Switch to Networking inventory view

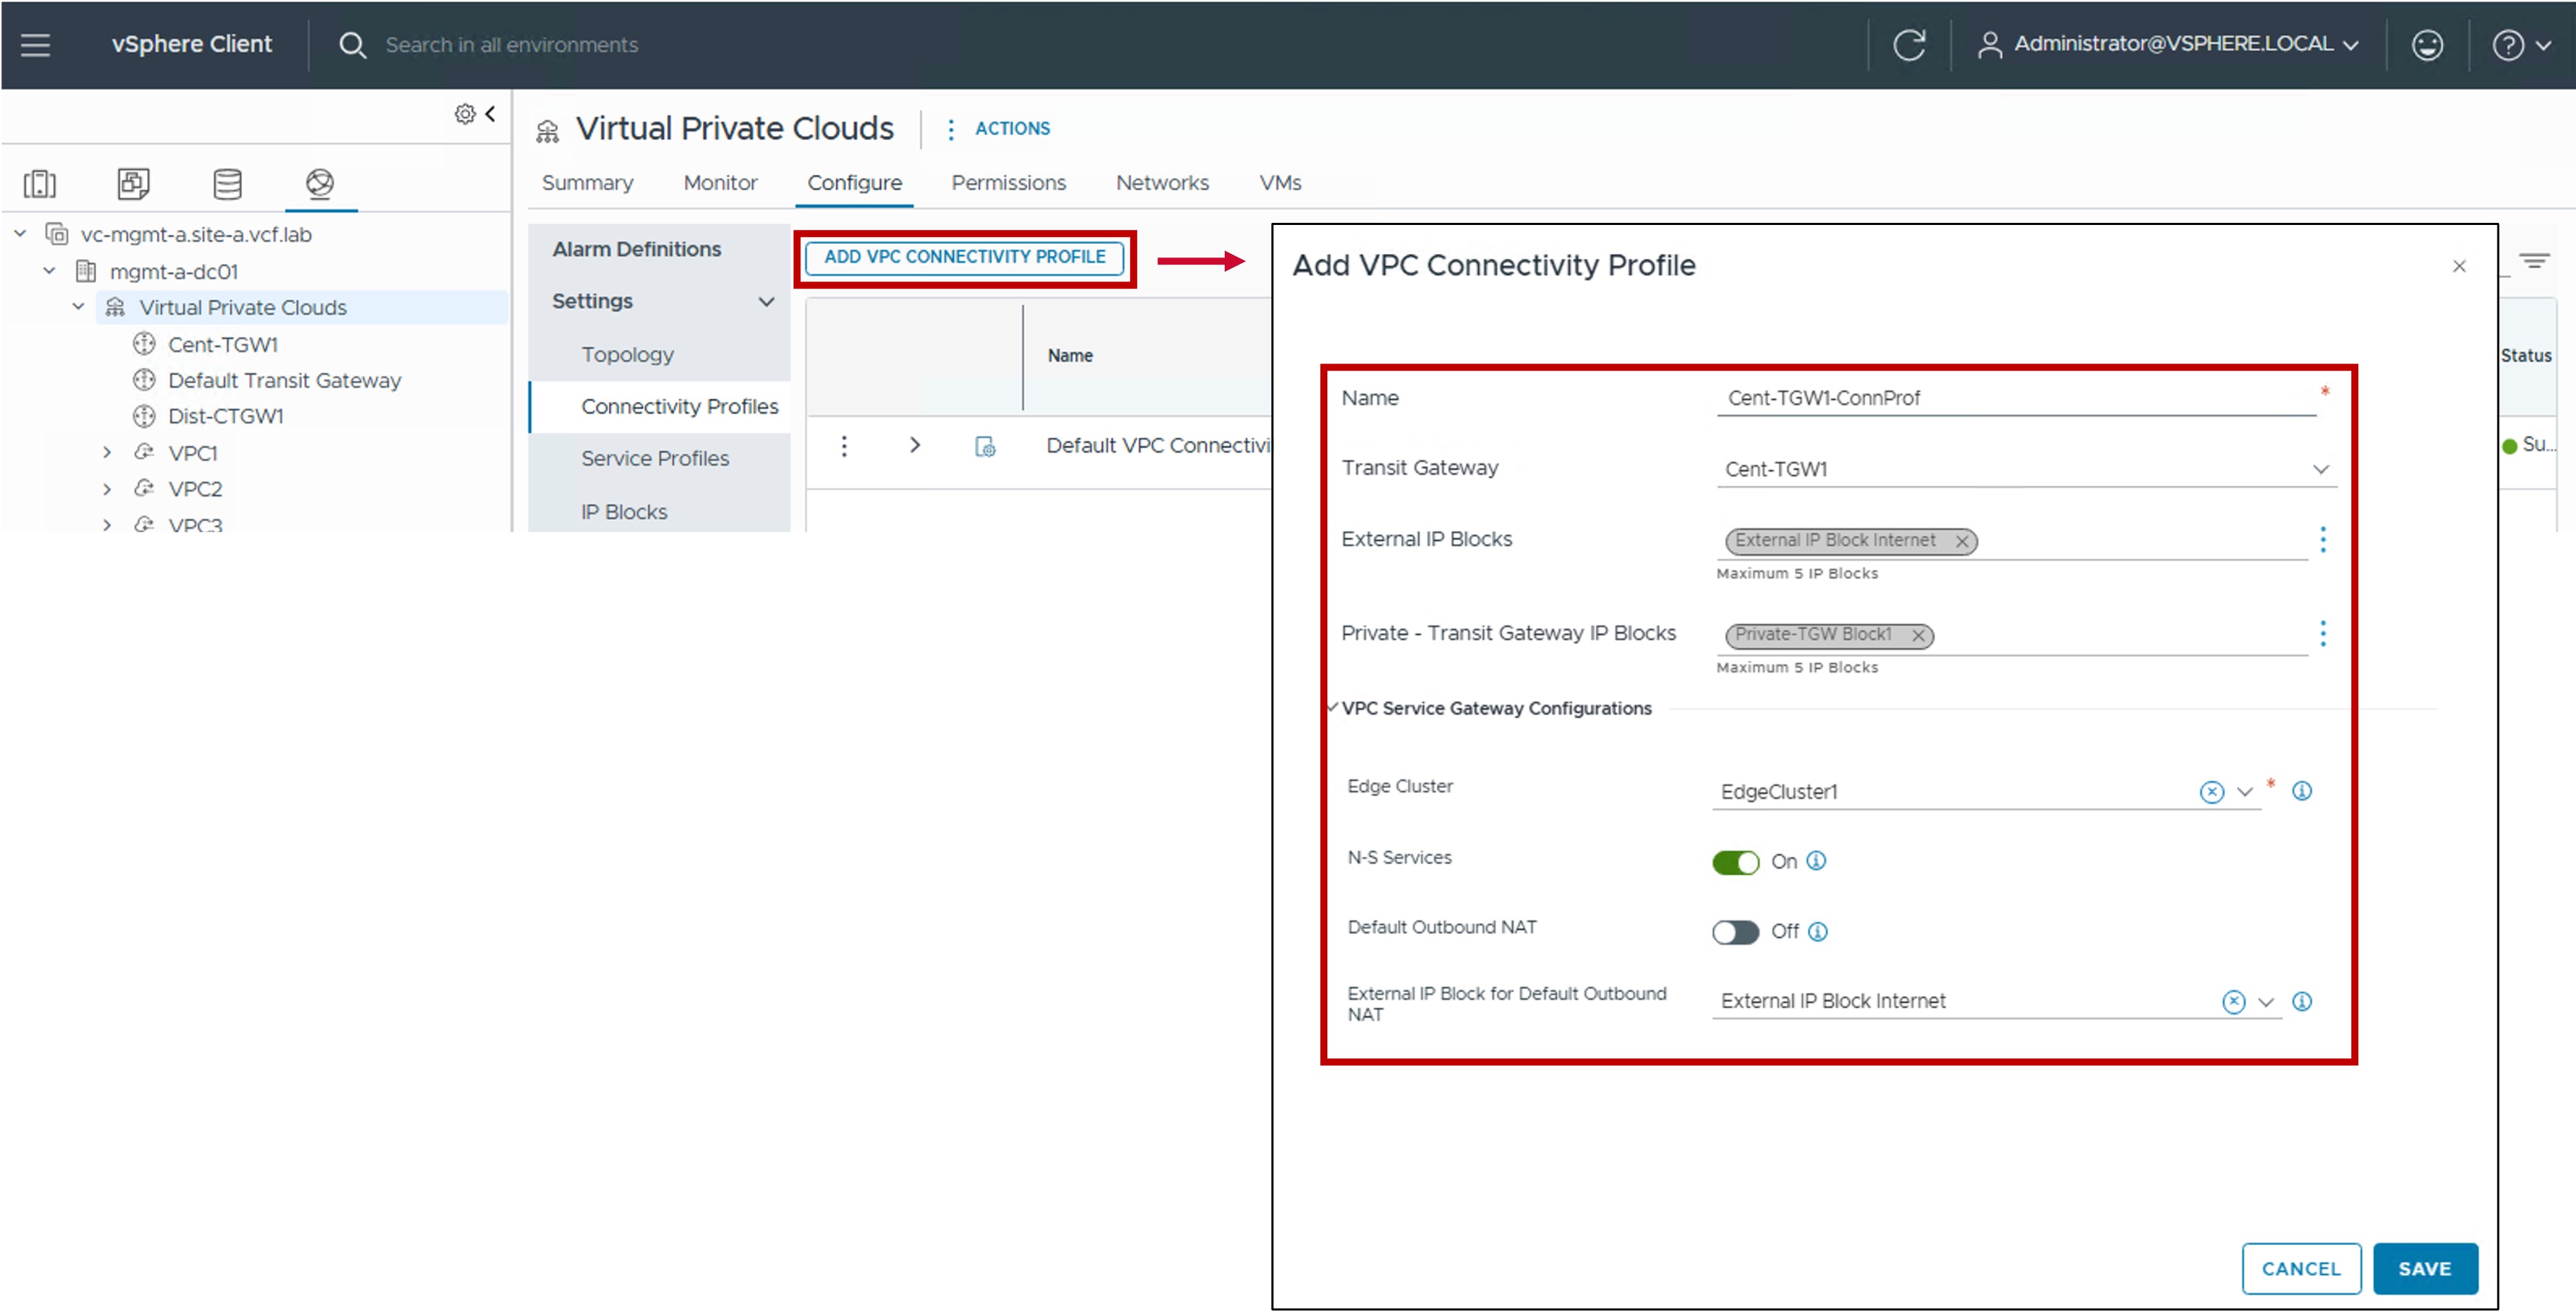[320, 183]
